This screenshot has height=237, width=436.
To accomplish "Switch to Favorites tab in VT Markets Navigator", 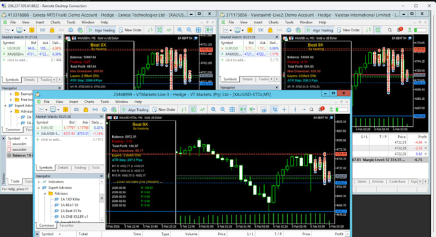I will [x=67, y=225].
